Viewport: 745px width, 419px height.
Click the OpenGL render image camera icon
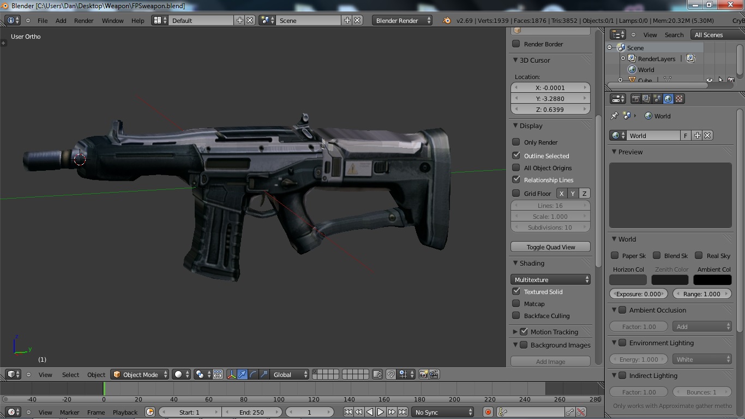point(423,374)
